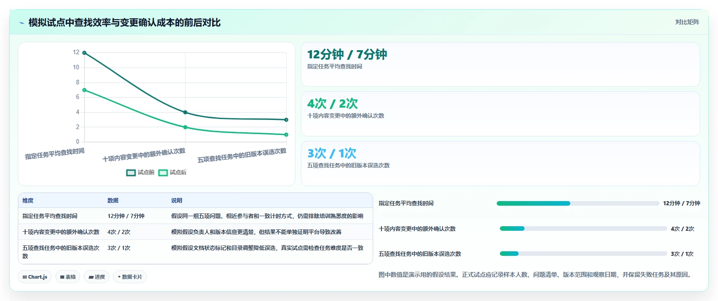Screen dimensions: 718x301
Task: Click the table cell 十项内容变更中的额外确认次数
Action: click(61, 232)
